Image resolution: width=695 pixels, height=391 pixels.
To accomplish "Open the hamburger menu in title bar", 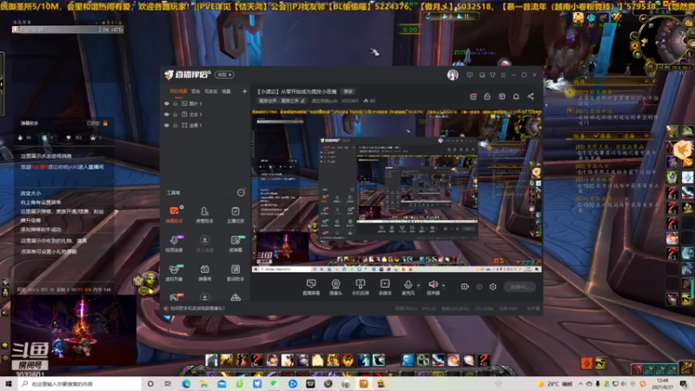I will tap(503, 75).
